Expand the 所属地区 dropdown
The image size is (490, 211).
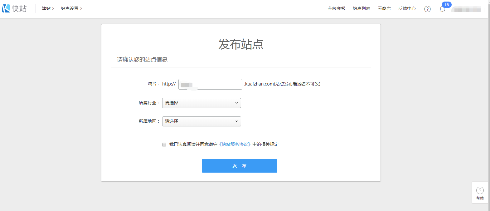(201, 121)
